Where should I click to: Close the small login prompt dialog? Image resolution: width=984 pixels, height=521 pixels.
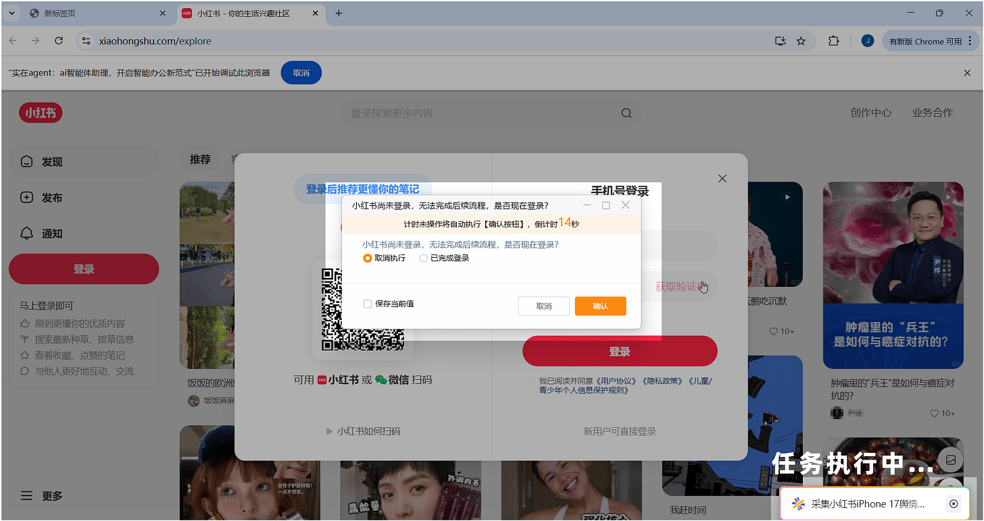(x=625, y=205)
